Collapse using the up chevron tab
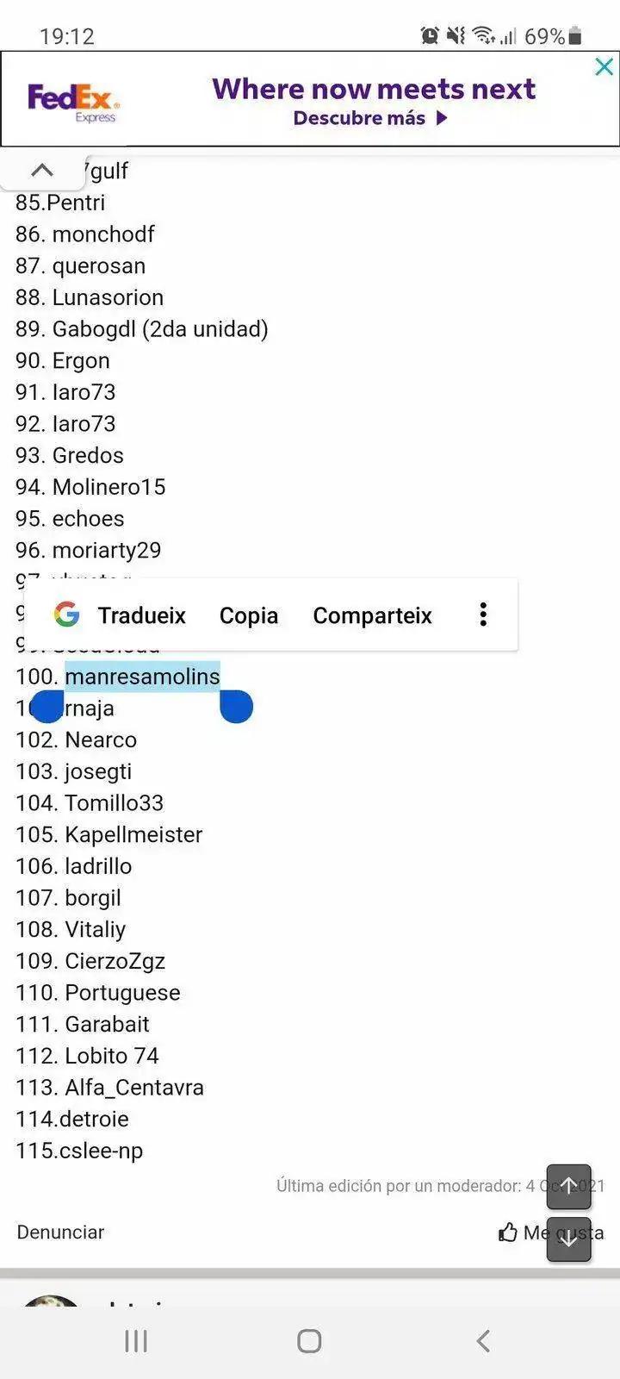Screen dimensions: 620x1379 click(x=41, y=170)
